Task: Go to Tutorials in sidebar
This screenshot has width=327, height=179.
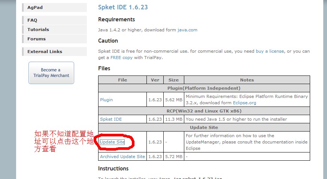Action: [54, 30]
